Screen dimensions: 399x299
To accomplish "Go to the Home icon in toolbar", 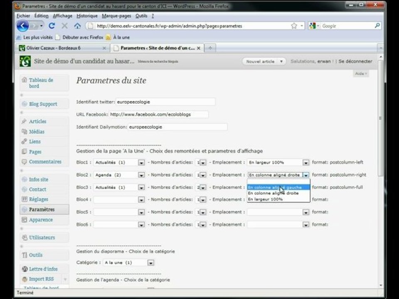I will pyautogui.click(x=77, y=26).
